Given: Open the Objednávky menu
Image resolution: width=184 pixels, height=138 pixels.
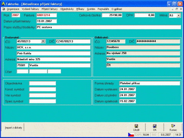Looking at the screenshot, I should pyautogui.click(x=67, y=9).
